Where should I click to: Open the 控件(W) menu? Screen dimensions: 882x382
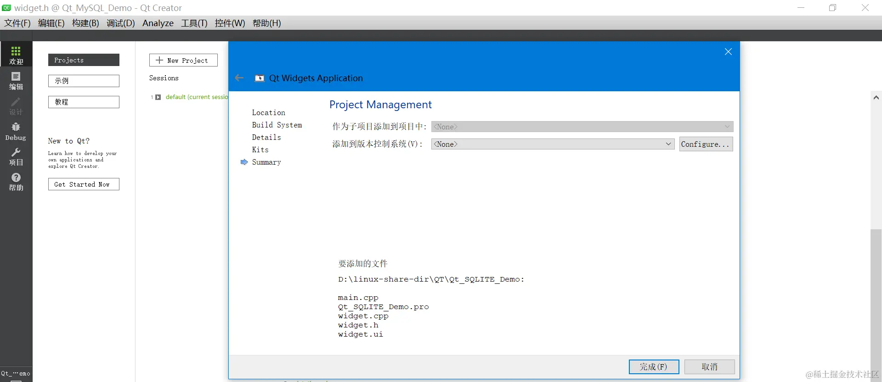click(x=230, y=23)
